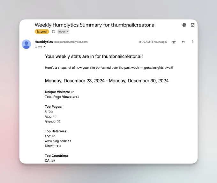Click the 'Your weekly stats are in' heading
The image size is (217, 183).
pos(94,57)
